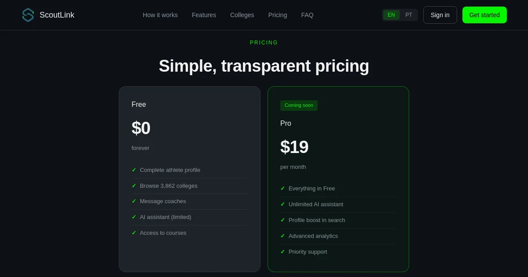
Task: Click the green Get started button
Action: [484, 15]
